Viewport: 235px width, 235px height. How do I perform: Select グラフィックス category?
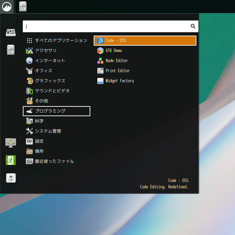pyautogui.click(x=56, y=81)
